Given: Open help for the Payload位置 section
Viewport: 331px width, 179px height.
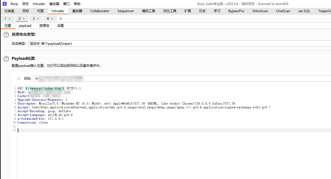Looking at the screenshot, I should 6,59.
